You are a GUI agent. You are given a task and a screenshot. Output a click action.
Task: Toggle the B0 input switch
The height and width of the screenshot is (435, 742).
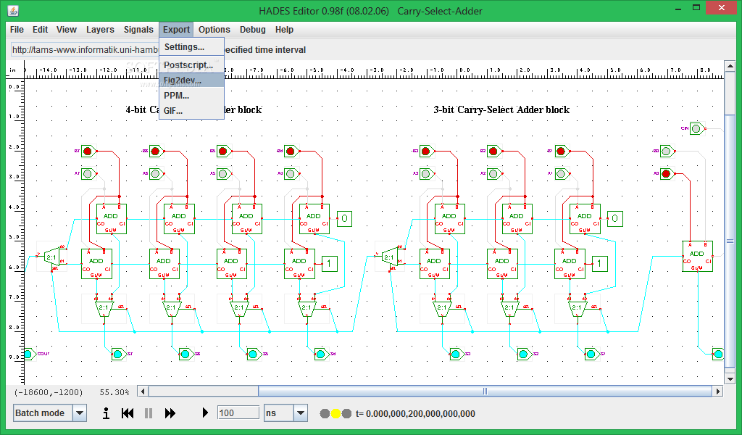click(667, 151)
